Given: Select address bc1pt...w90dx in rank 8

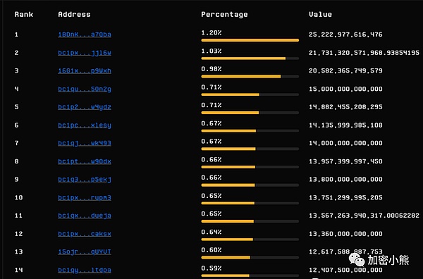Looking at the screenshot, I should tap(85, 161).
